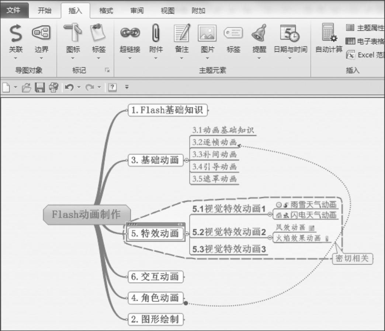Switch to the 开始 ribbon tab
Image resolution: width=385 pixels, height=331 pixels.
pos(45,10)
